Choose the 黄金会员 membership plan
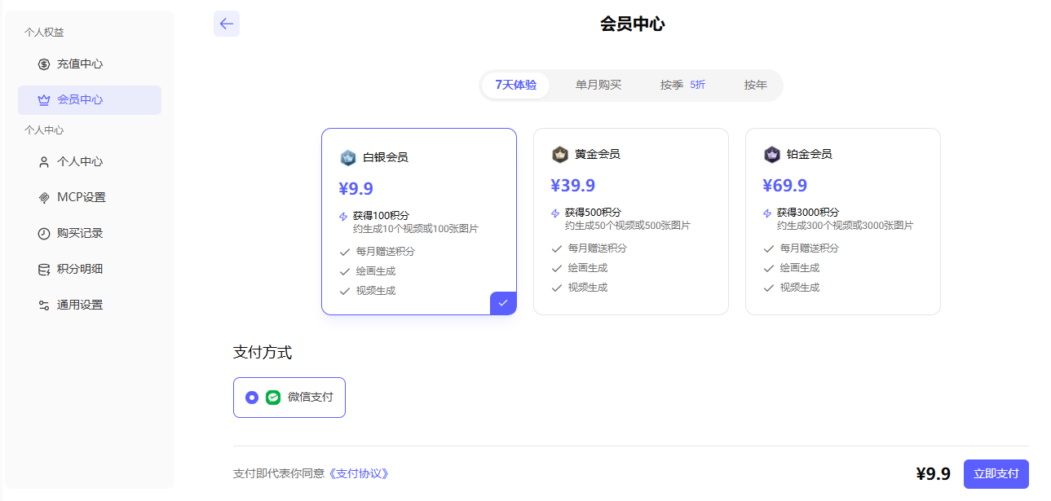Viewport: 1051px width, 501px height. pyautogui.click(x=630, y=220)
